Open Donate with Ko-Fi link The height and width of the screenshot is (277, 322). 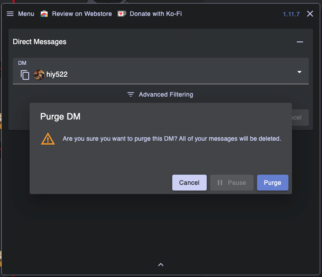pos(155,14)
